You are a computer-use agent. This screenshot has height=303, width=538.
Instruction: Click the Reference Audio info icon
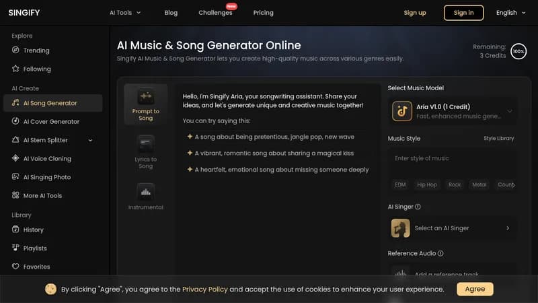click(440, 254)
